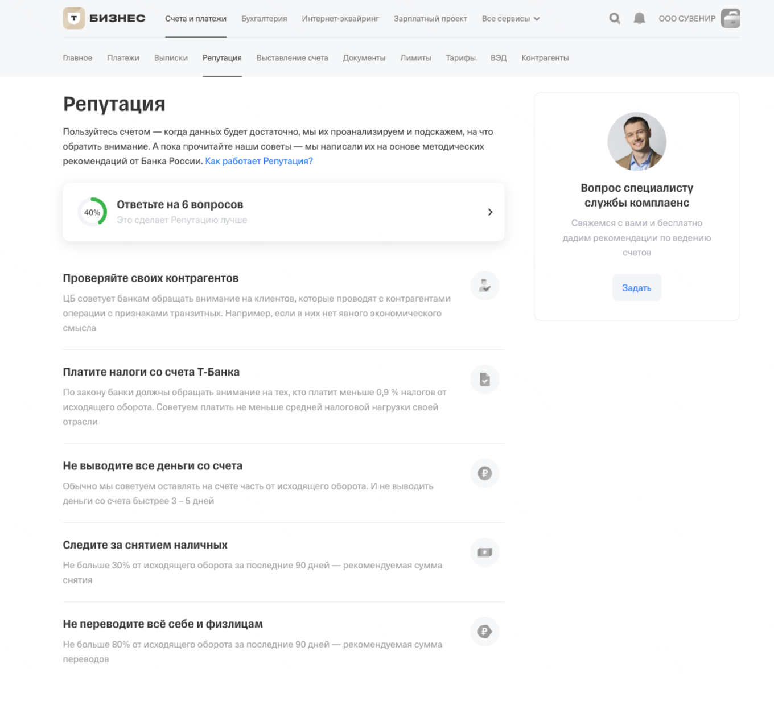Viewport: 774px width, 701px height.
Task: Expand the Все сервисы dropdown
Action: tap(510, 19)
